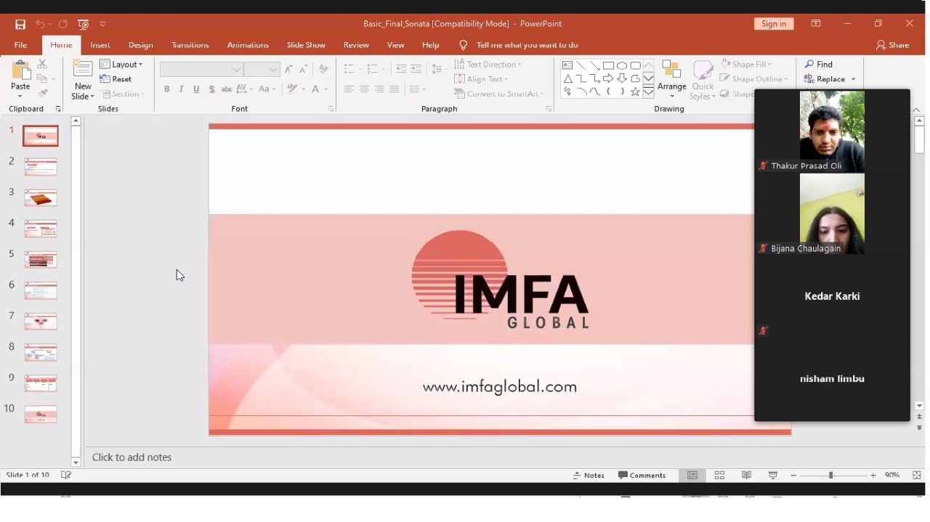Open the Slide Show tab
The image size is (930, 522).
pyautogui.click(x=306, y=45)
